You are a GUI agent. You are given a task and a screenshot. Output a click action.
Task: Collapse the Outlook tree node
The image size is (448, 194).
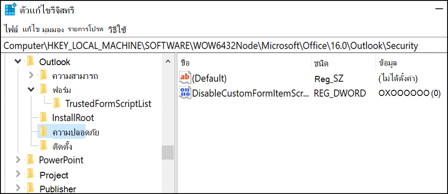(18, 61)
